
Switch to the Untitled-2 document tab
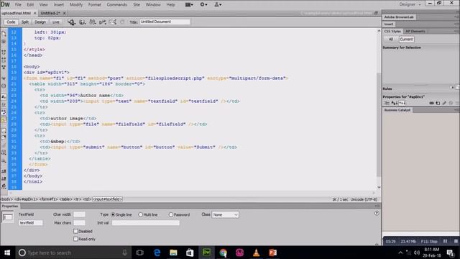[50, 13]
